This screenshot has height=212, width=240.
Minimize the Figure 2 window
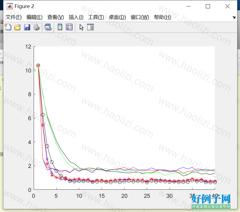(188, 6)
